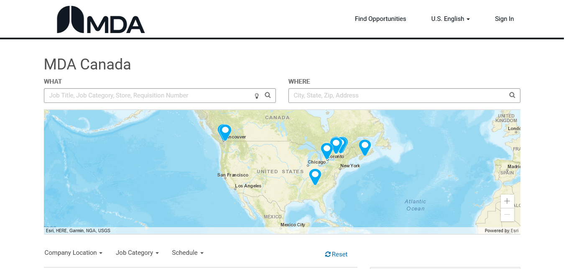Select the map pin south of Chicago
Viewport: 571px width, 269px height.
tap(315, 176)
